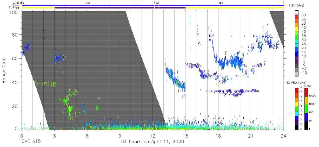Select the 35 tick on ELEV scale
The width and height of the screenshot is (319, 147).
pos(304,36)
